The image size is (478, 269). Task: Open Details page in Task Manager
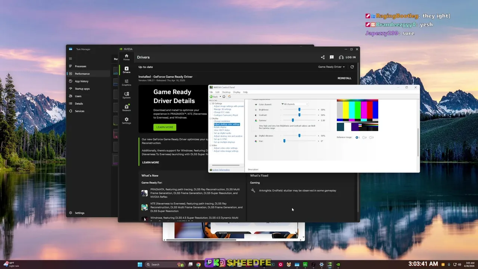click(89, 103)
